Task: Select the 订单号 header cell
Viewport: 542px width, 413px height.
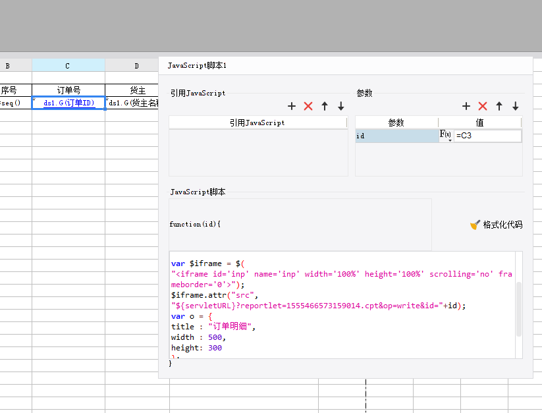Action: coord(68,90)
